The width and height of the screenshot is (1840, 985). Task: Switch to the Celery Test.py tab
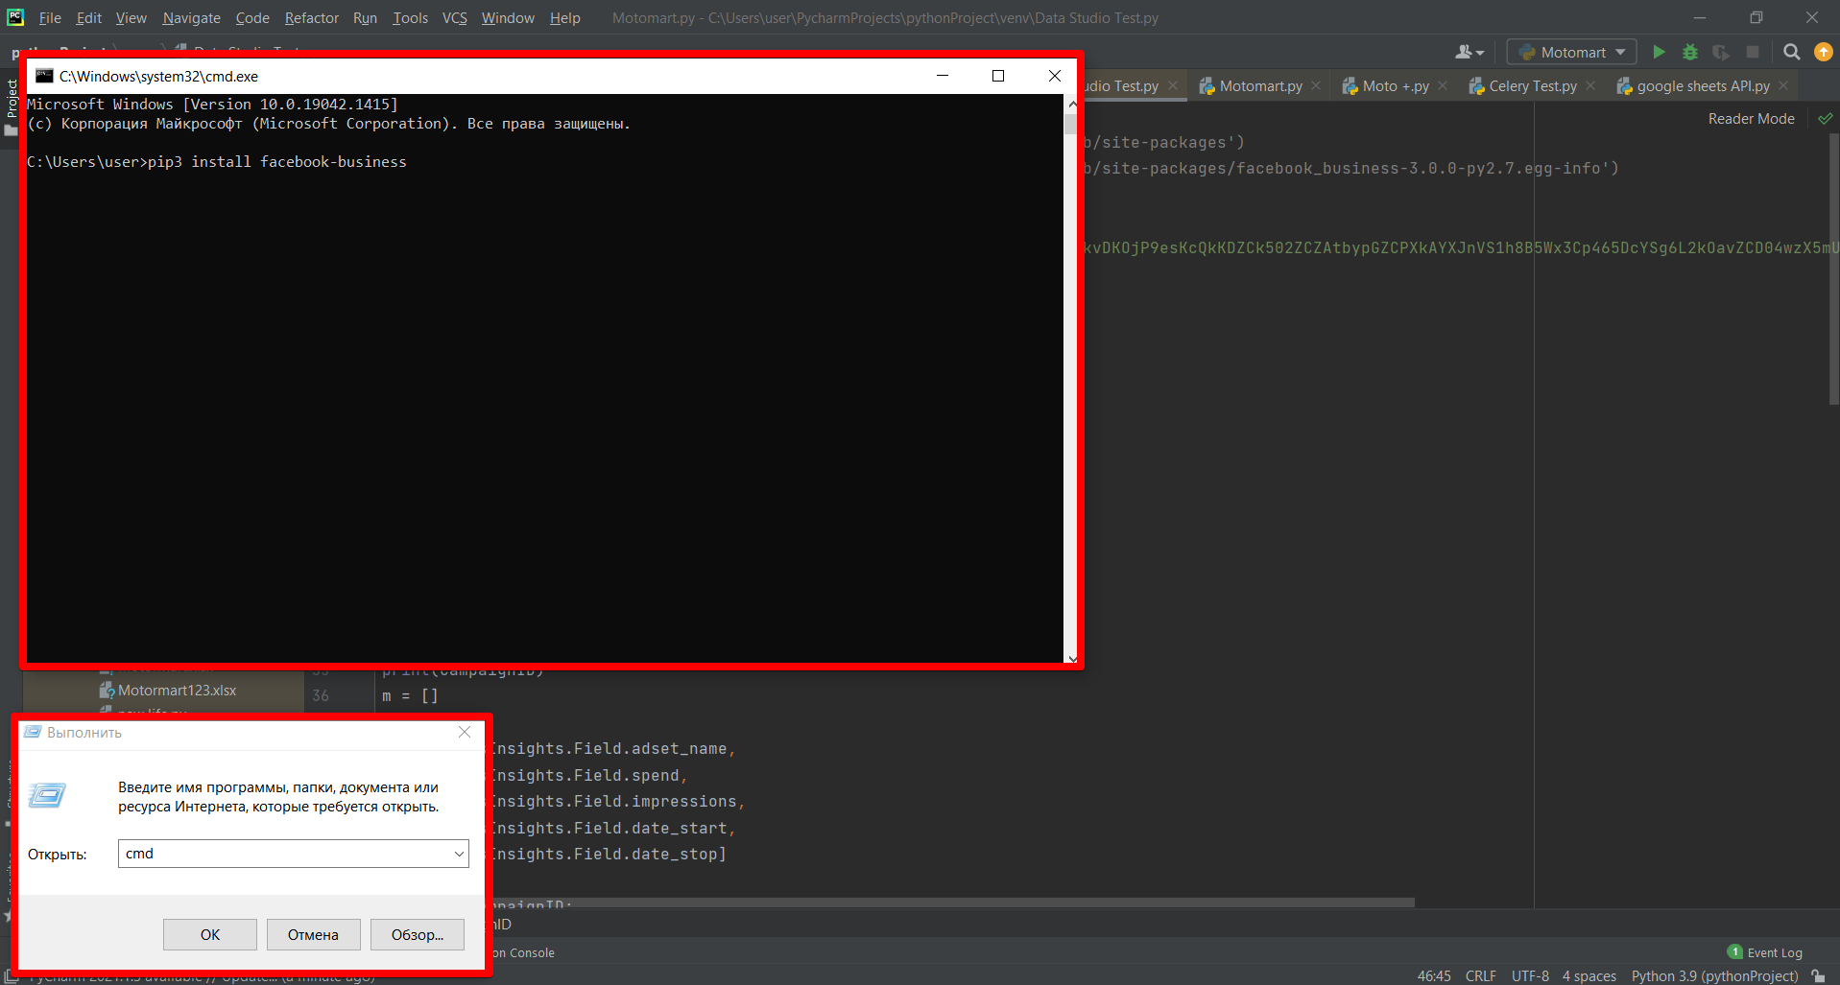pos(1532,86)
